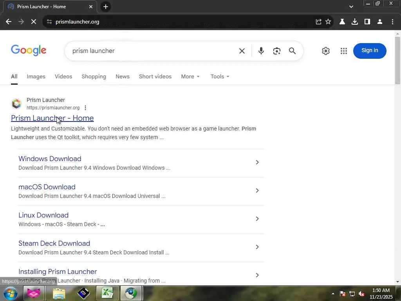401x301 pixels.
Task: Open the browser downloads icon
Action: tap(355, 22)
